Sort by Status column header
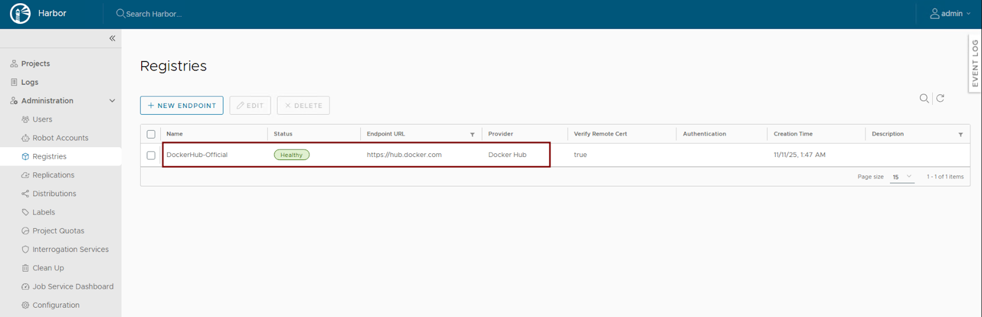Viewport: 982px width, 317px height. (283, 134)
